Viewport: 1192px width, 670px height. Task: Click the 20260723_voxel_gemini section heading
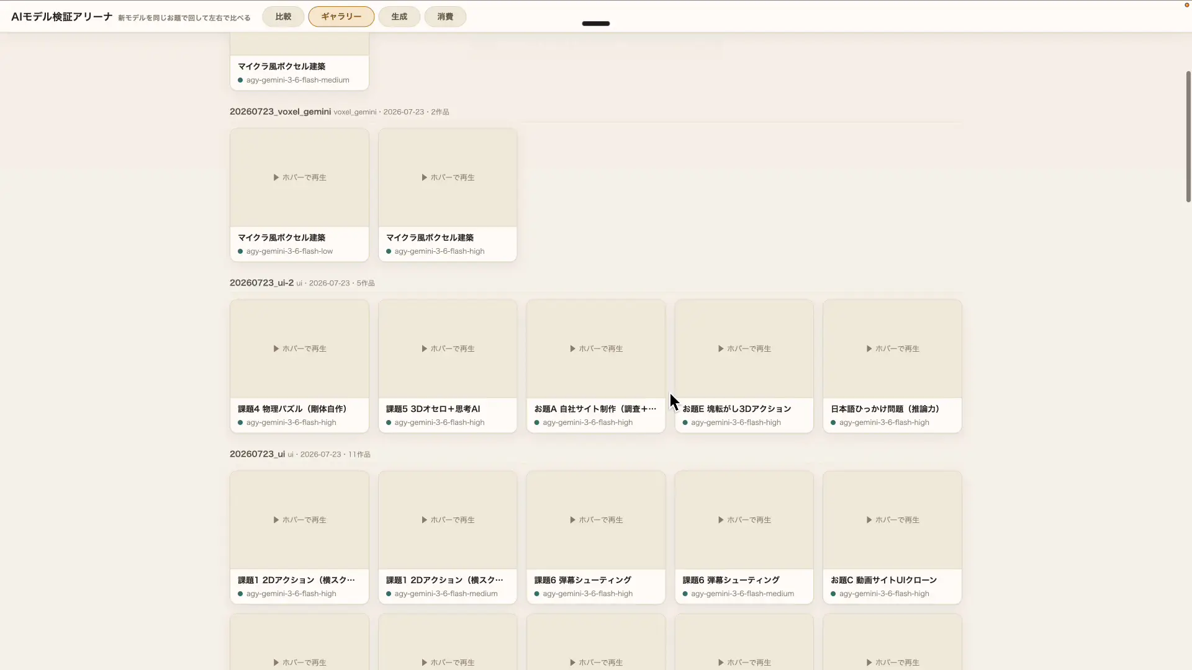click(280, 112)
